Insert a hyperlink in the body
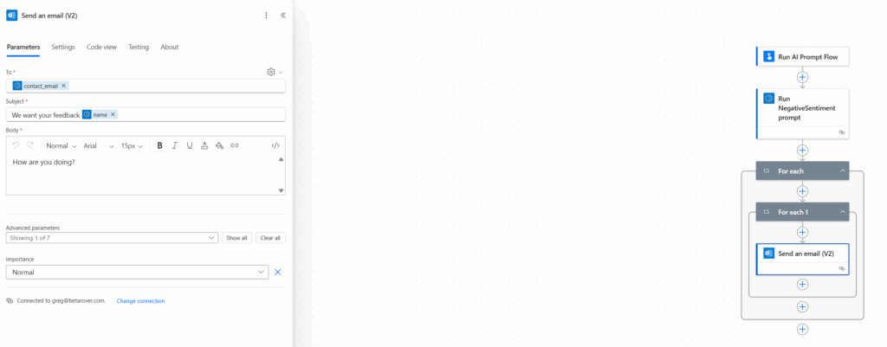The width and height of the screenshot is (887, 347). pyautogui.click(x=234, y=145)
